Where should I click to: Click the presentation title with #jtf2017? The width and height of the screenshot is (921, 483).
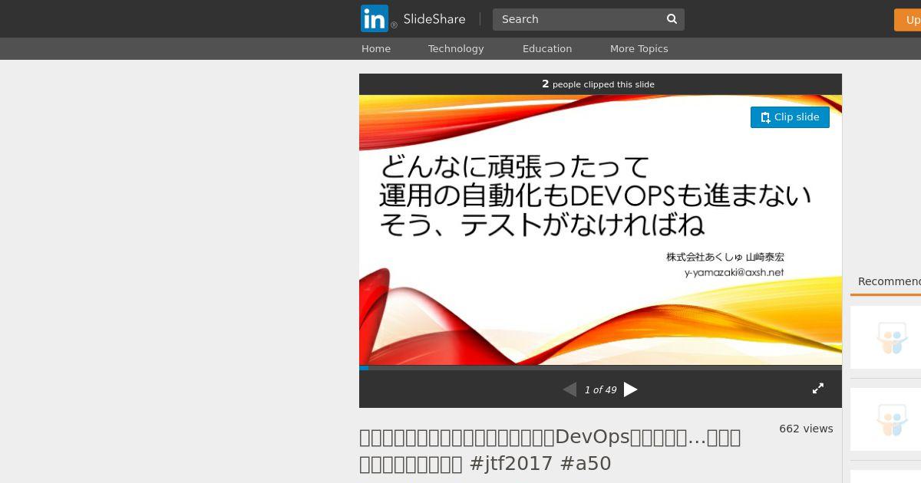coord(550,450)
